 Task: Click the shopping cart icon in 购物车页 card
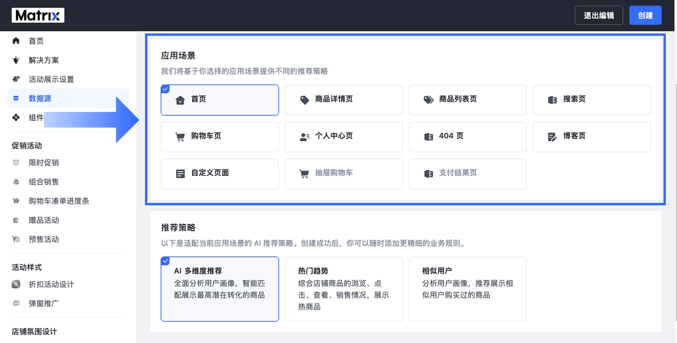180,137
